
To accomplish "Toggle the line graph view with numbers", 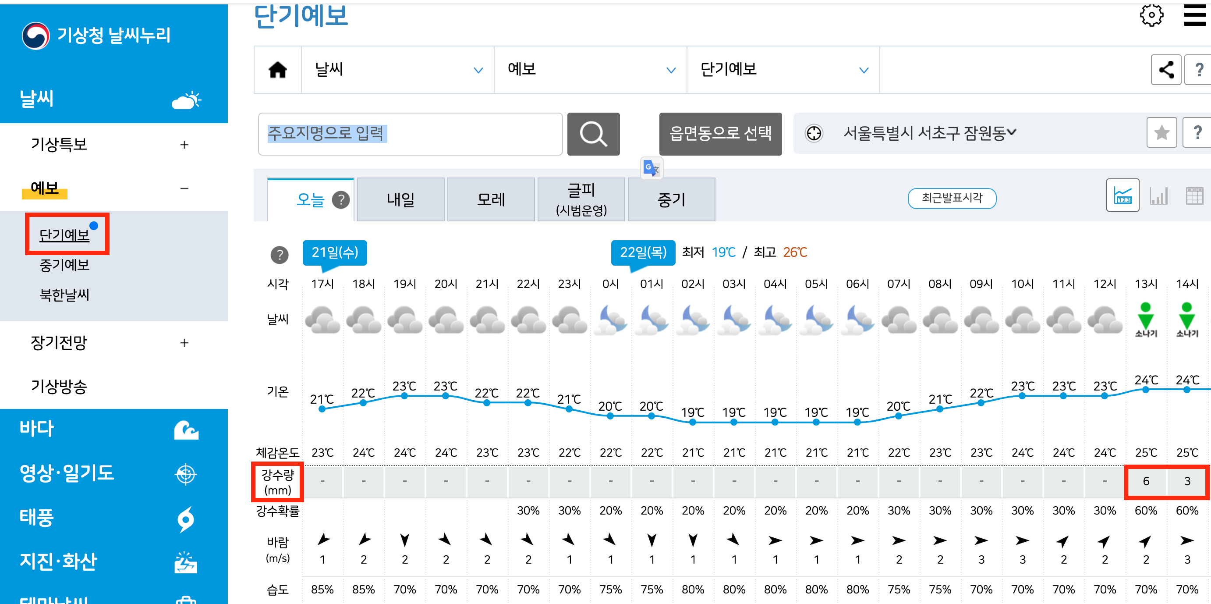I will pos(1122,195).
